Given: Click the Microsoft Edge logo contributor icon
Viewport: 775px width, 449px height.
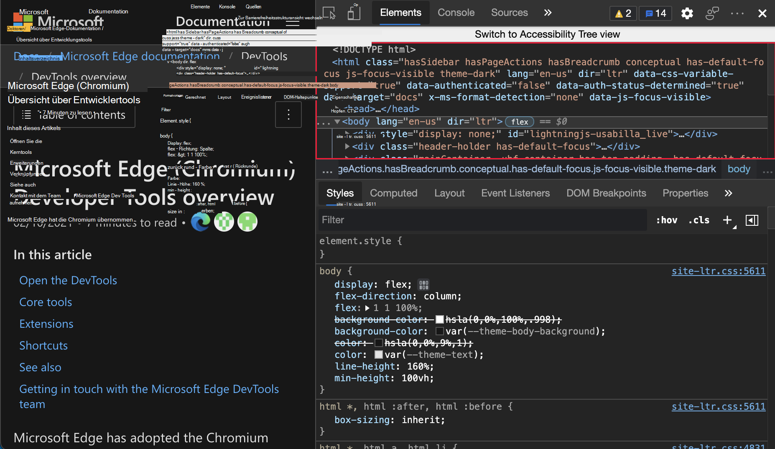Looking at the screenshot, I should point(201,222).
